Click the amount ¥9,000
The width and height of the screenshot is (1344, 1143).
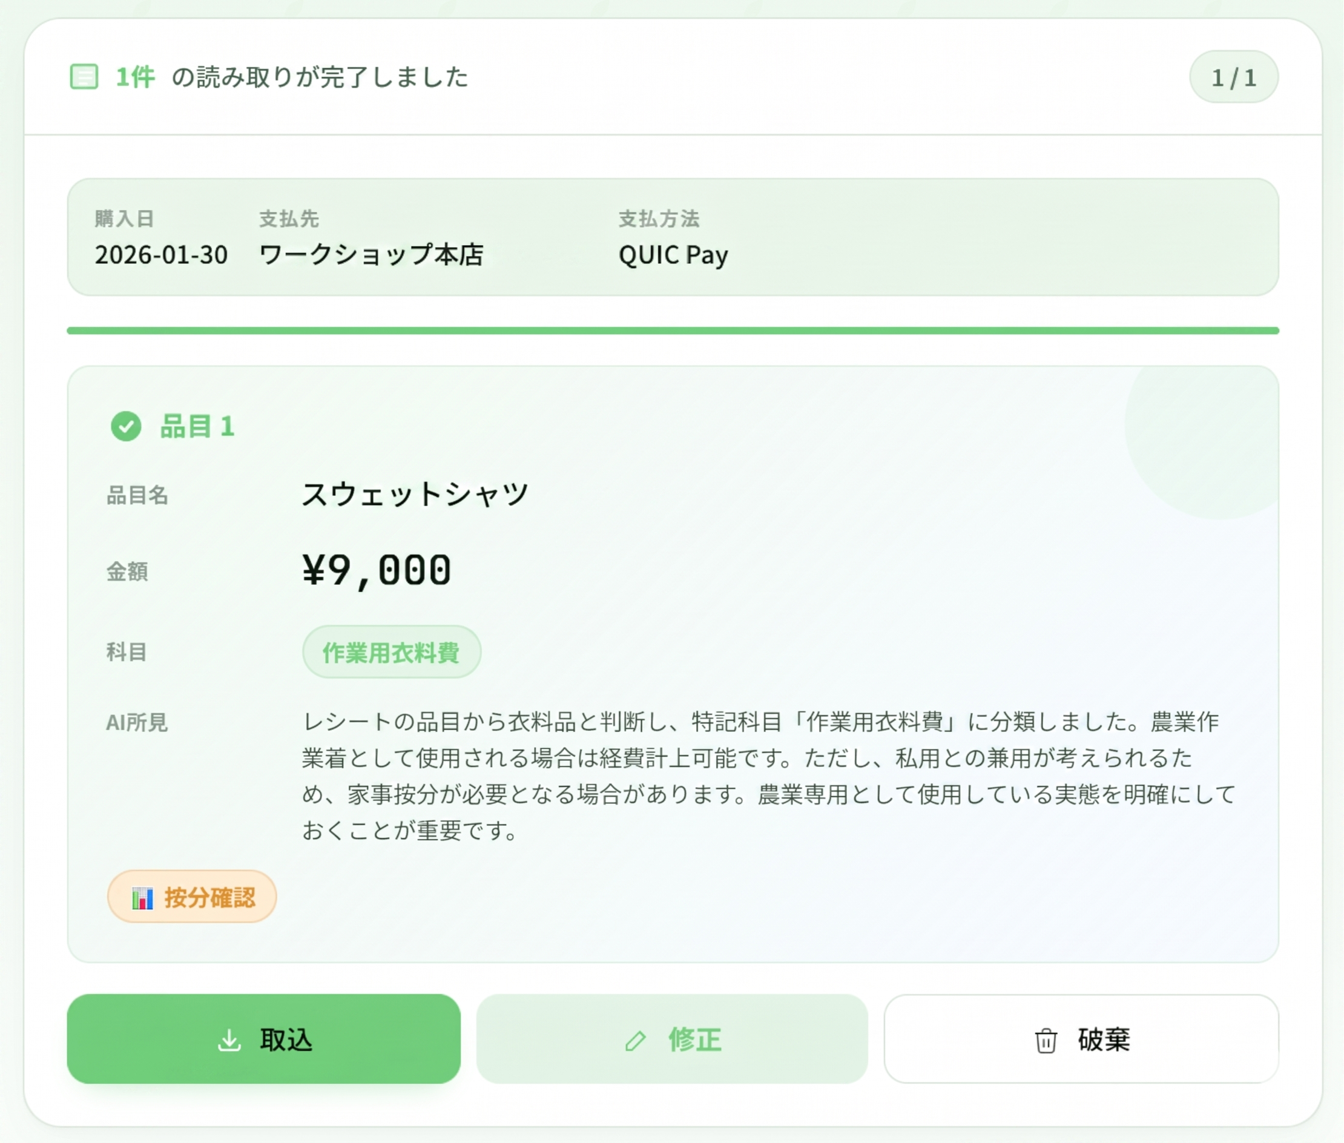pos(377,571)
